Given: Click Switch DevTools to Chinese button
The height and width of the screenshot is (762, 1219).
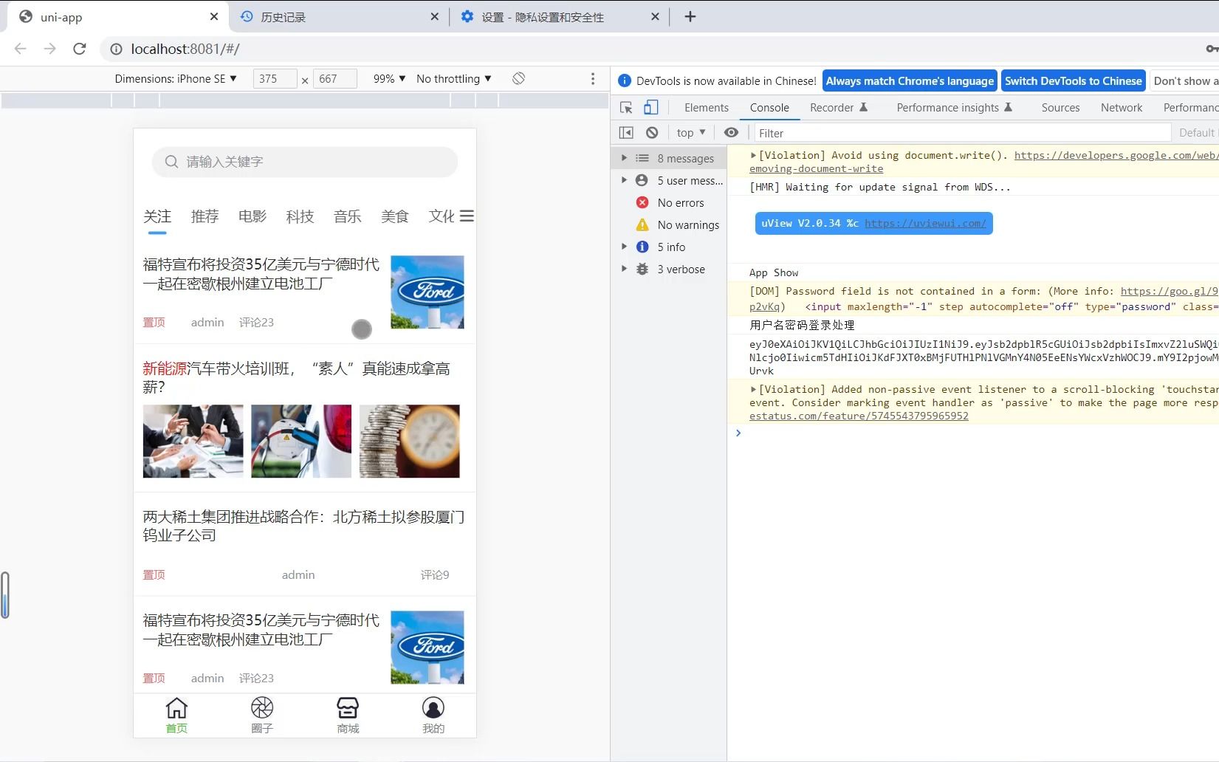Looking at the screenshot, I should pyautogui.click(x=1073, y=81).
